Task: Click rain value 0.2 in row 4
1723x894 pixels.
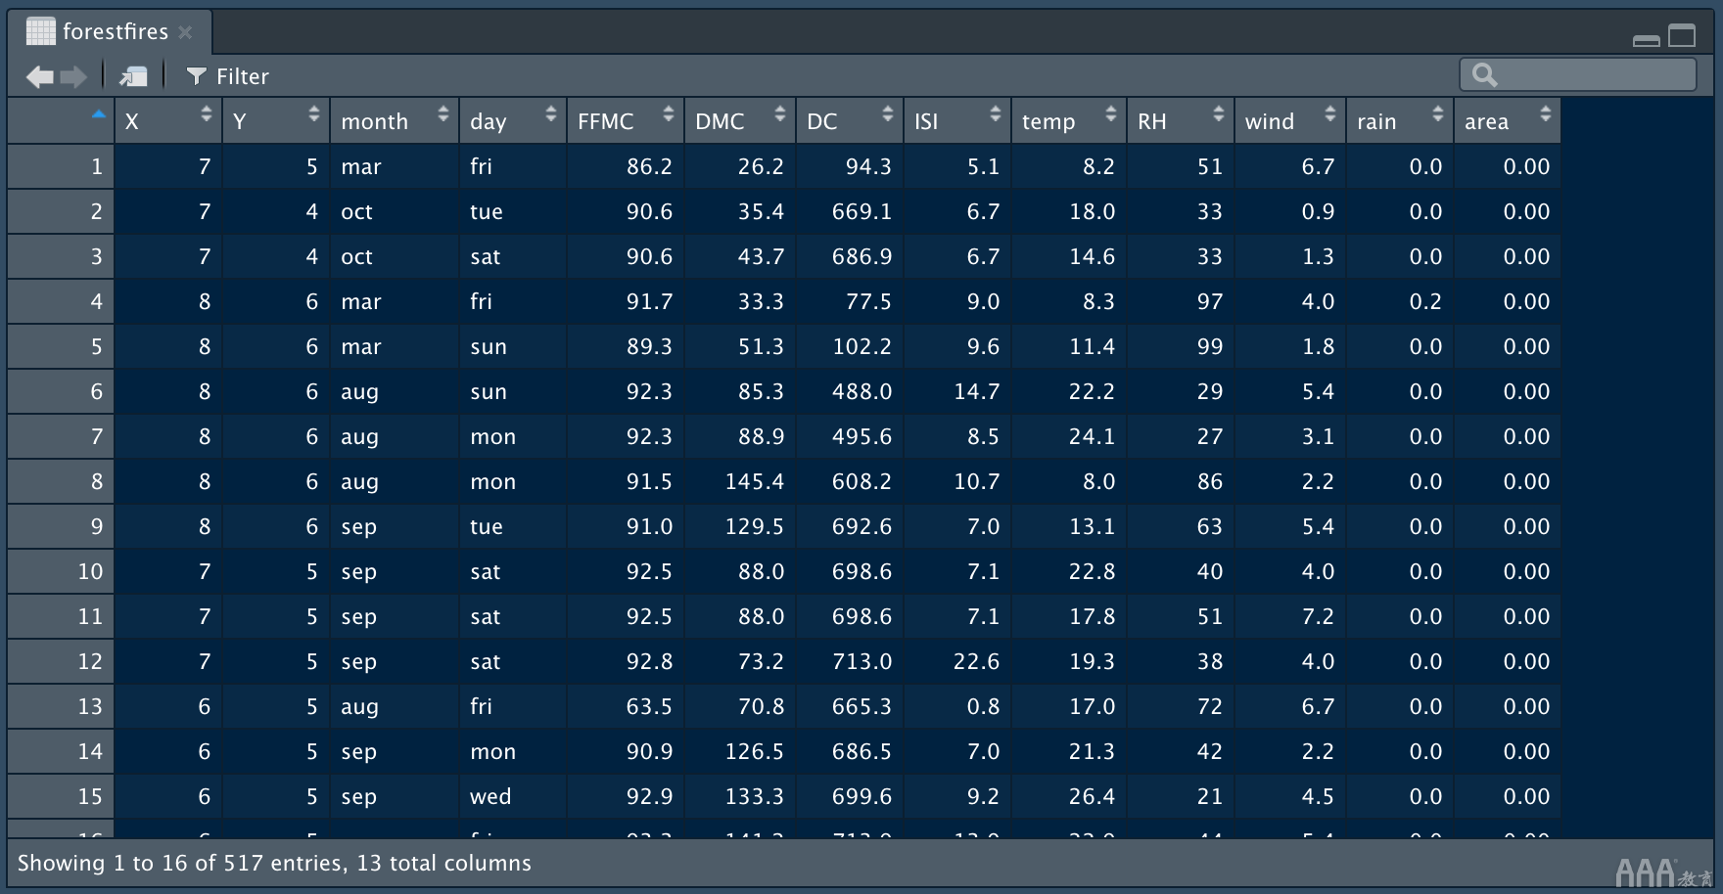Action: click(1425, 302)
